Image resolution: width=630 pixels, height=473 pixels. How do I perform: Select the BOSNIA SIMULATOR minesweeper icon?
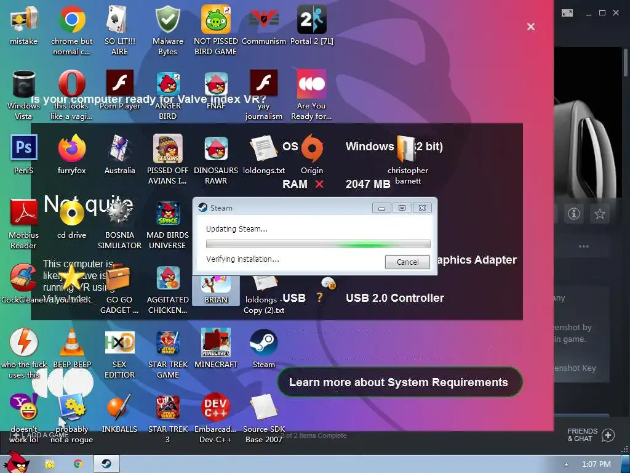(x=119, y=212)
